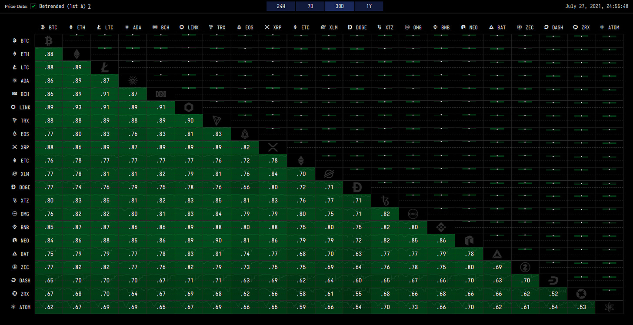This screenshot has width=633, height=325.
Task: Select the 30D timeframe tab
Action: click(340, 6)
